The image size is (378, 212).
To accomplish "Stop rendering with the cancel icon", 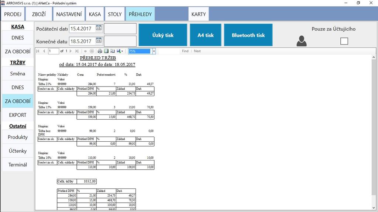I will [92, 51].
